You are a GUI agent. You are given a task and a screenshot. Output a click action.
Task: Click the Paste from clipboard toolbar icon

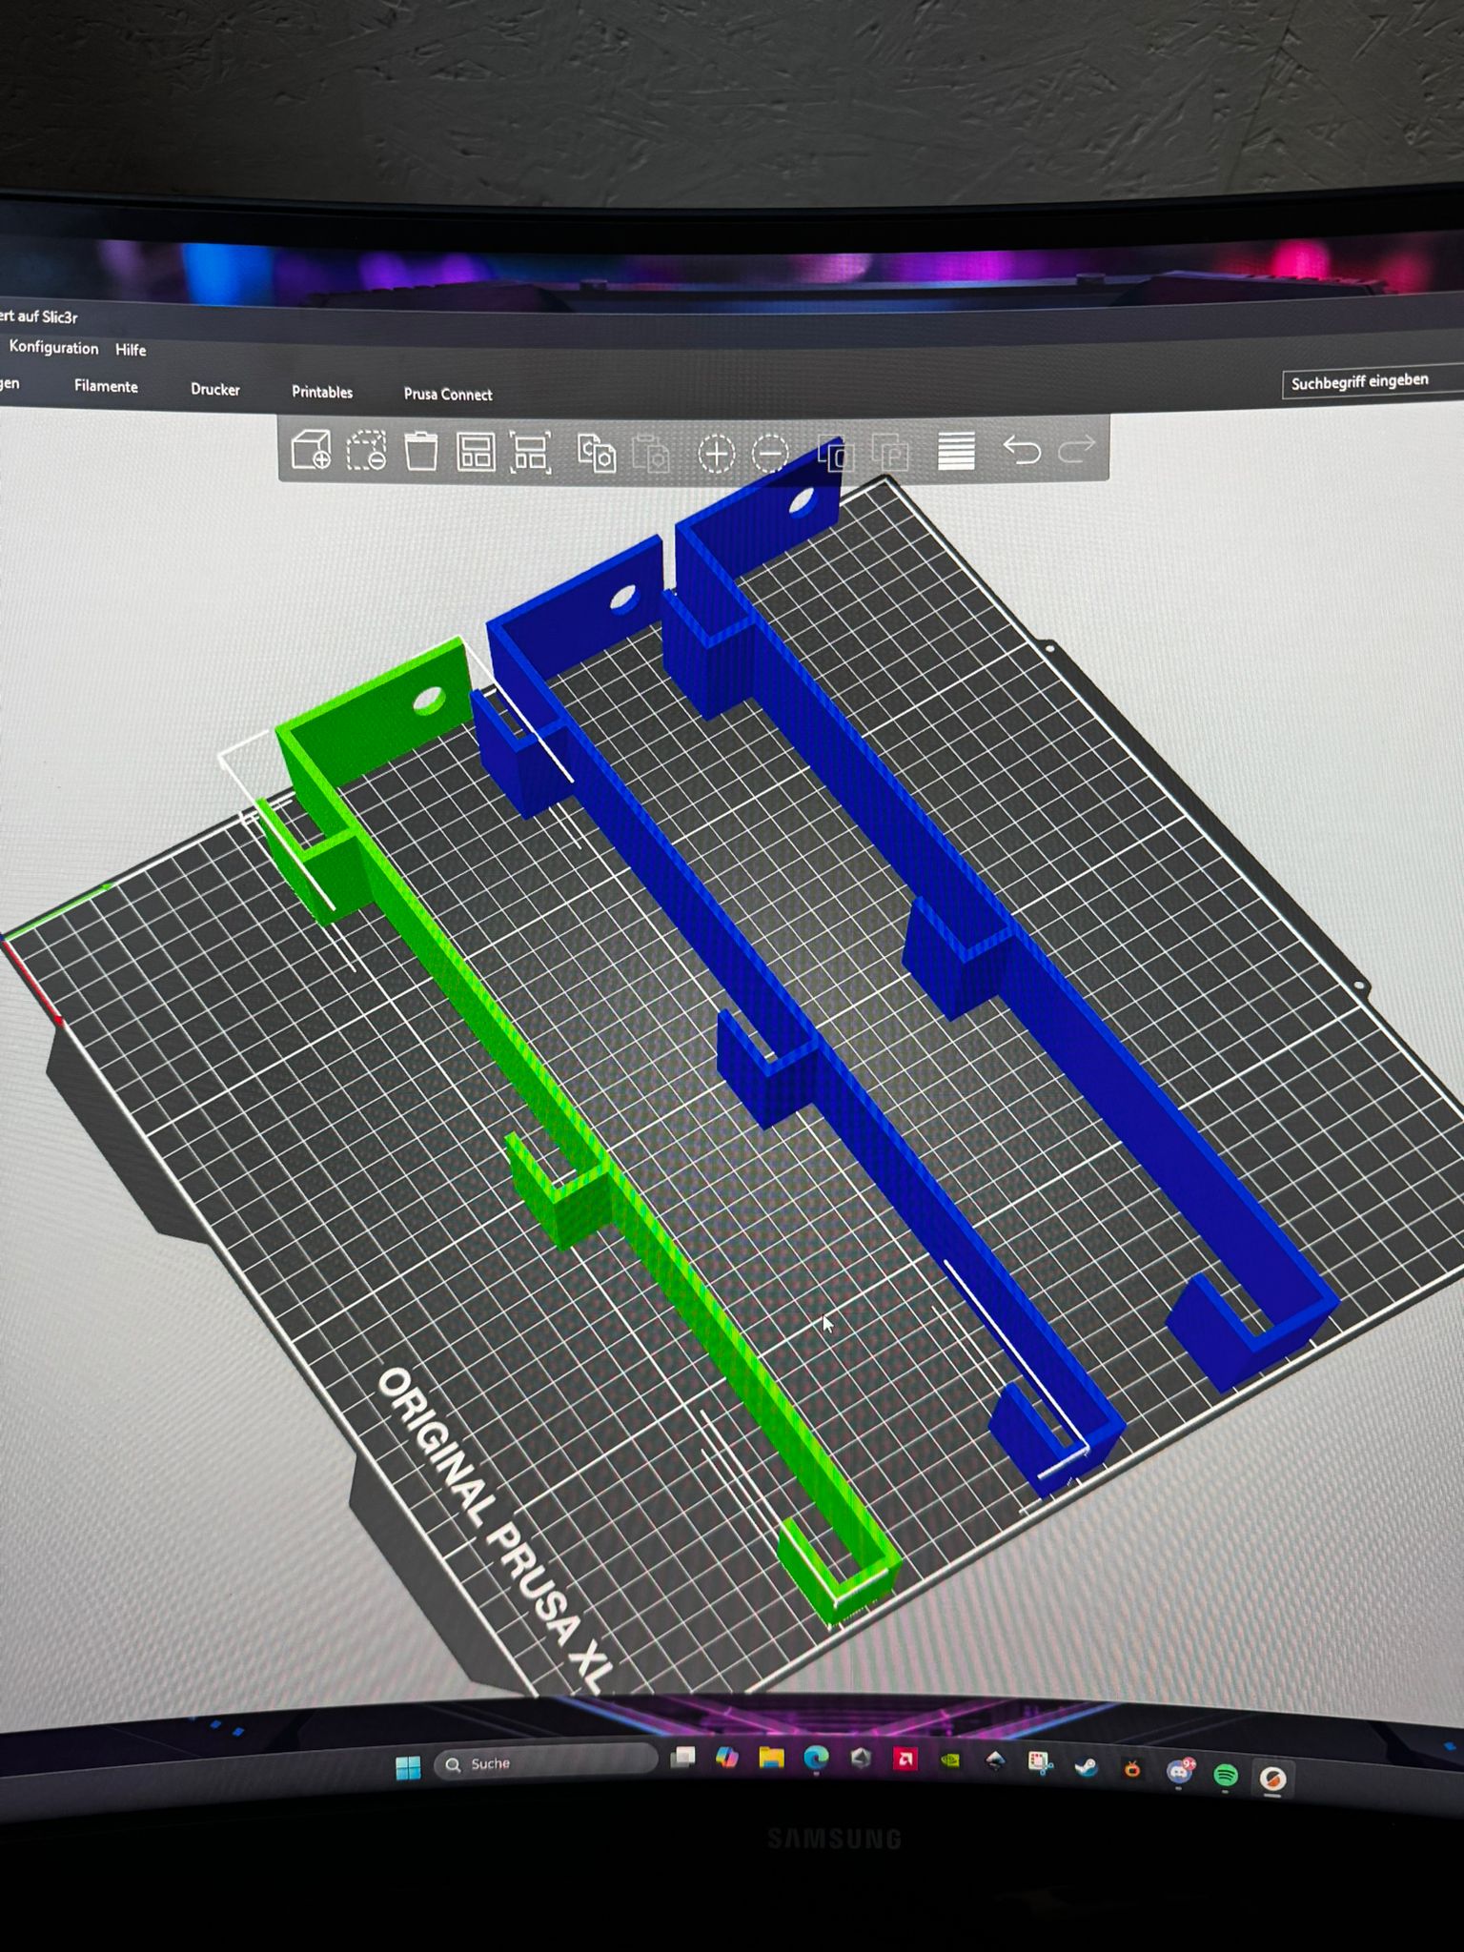pos(652,454)
